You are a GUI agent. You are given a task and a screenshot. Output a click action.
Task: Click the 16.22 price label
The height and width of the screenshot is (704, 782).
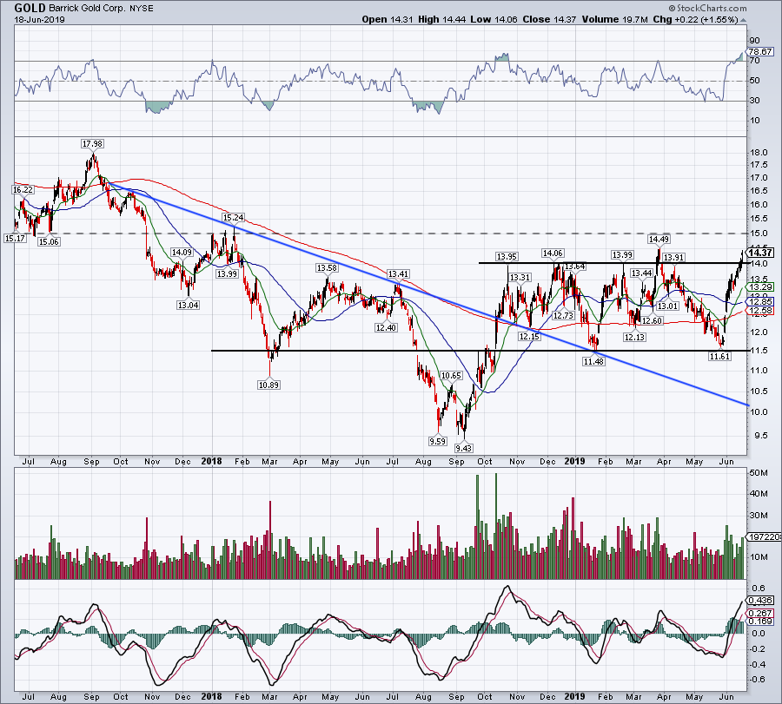(x=23, y=190)
